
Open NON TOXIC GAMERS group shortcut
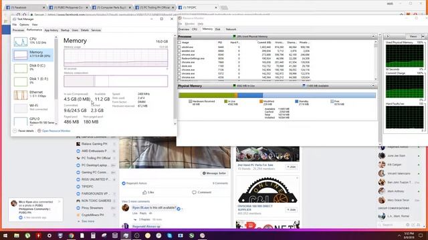(96, 201)
